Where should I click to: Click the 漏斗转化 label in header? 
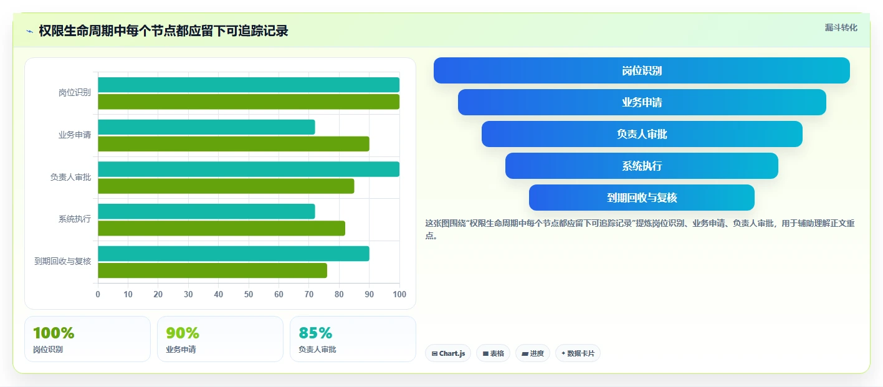[841, 27]
